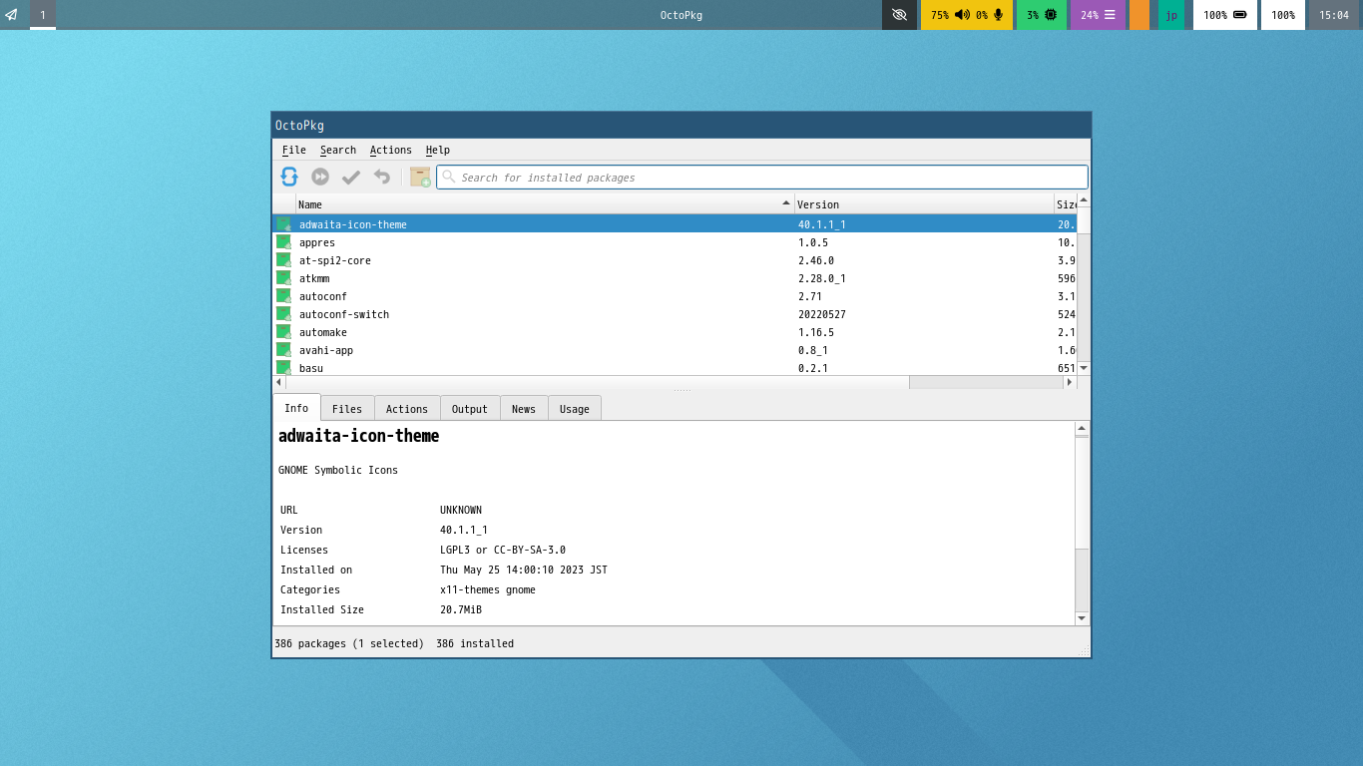Switch to the Output tab
Viewport: 1363px width, 766px height.
pyautogui.click(x=470, y=409)
